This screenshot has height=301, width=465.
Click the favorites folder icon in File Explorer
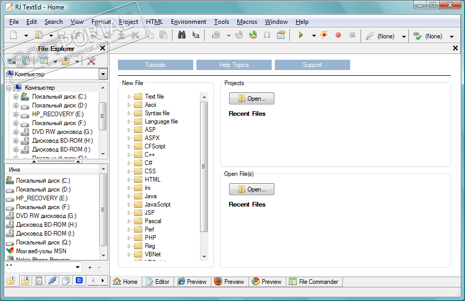coord(66,61)
